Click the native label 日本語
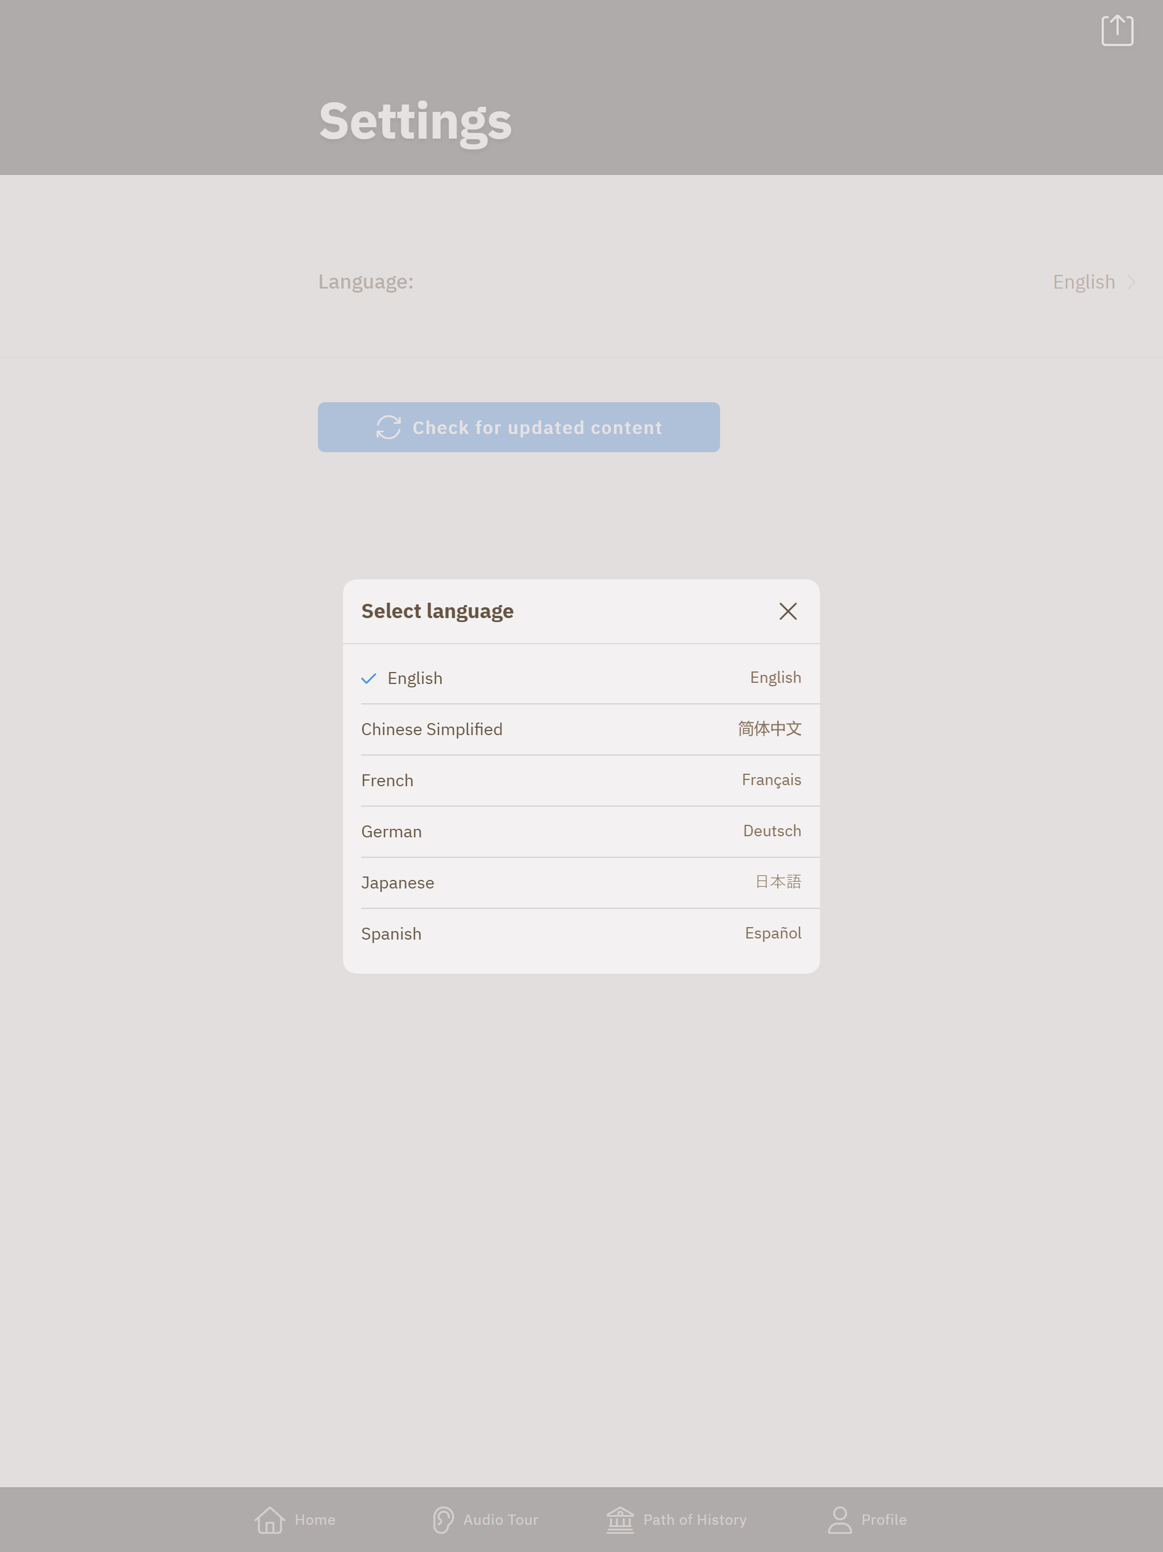Viewport: 1163px width, 1552px height. pos(778,882)
